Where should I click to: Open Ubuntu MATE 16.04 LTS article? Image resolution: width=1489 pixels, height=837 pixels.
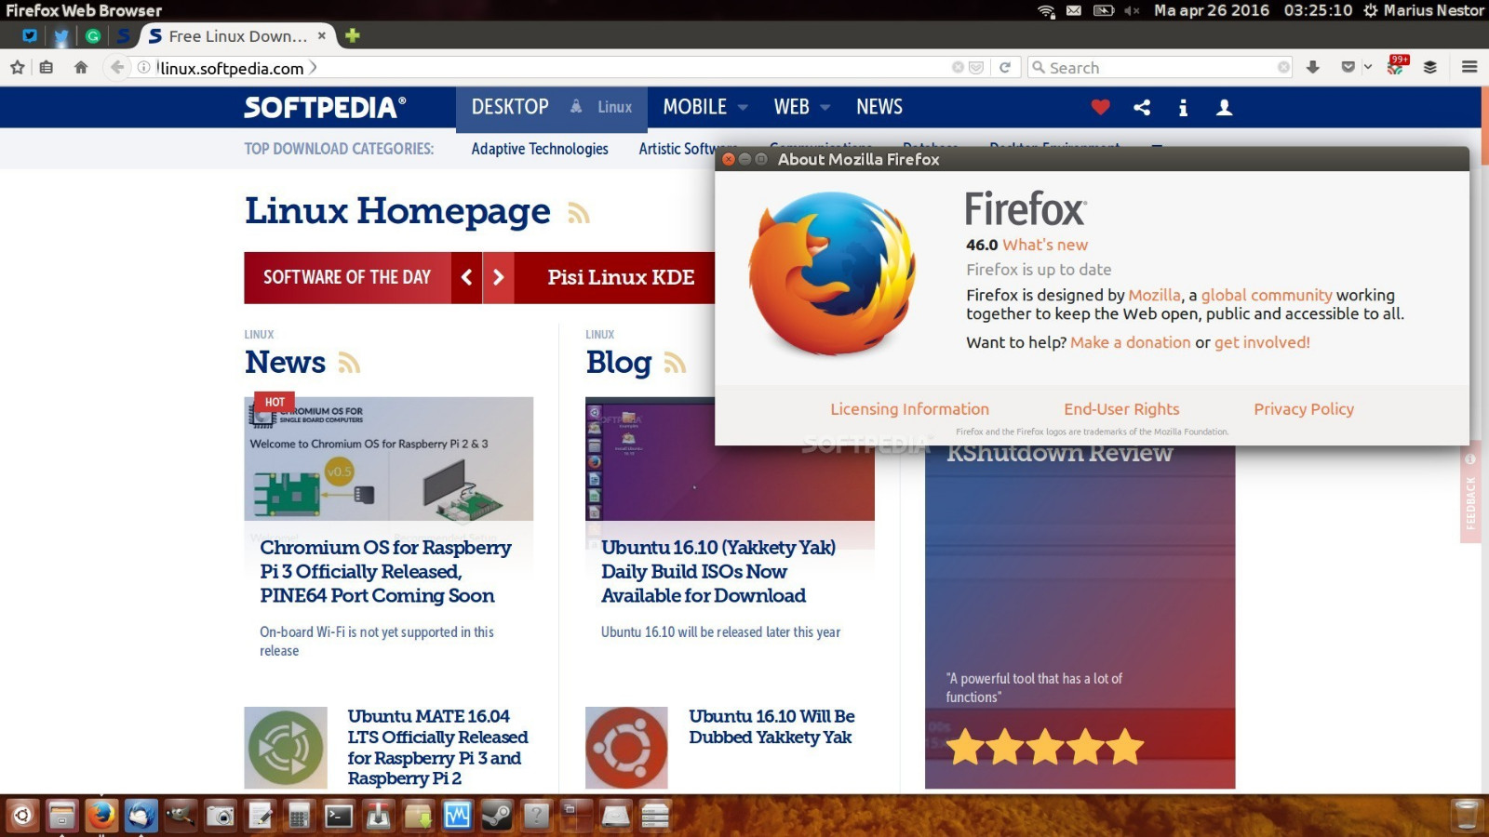(x=437, y=747)
